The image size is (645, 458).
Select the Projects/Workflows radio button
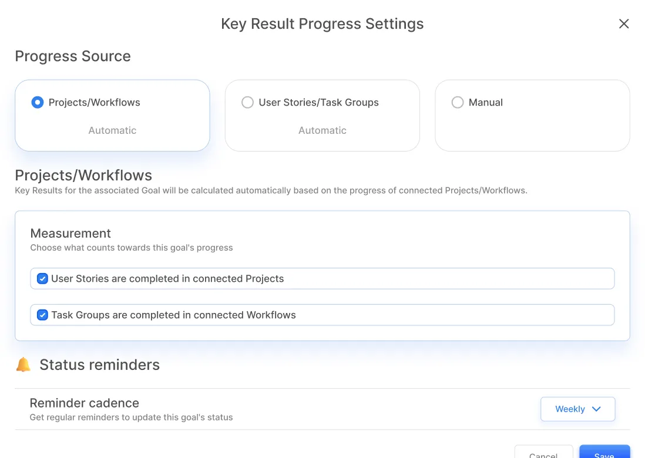(x=38, y=103)
